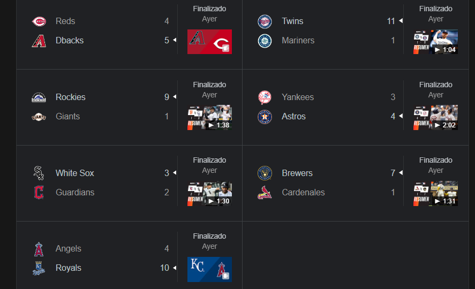Click the Brewers team logo
Viewport: 475px width, 289px height.
265,173
